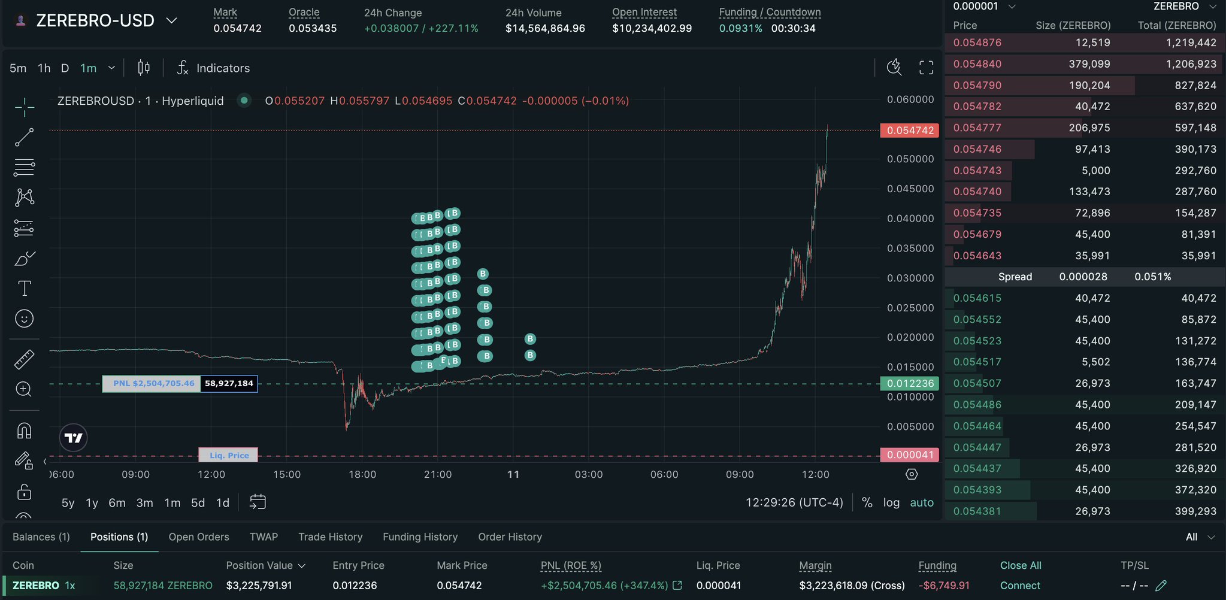The image size is (1226, 600).
Task: Open the emoji icons tool
Action: coord(24,319)
